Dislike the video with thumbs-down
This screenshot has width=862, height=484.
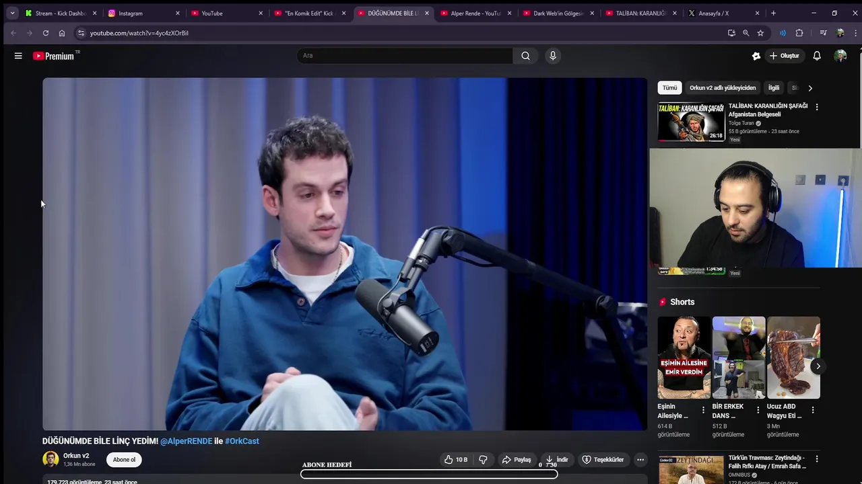pyautogui.click(x=483, y=460)
